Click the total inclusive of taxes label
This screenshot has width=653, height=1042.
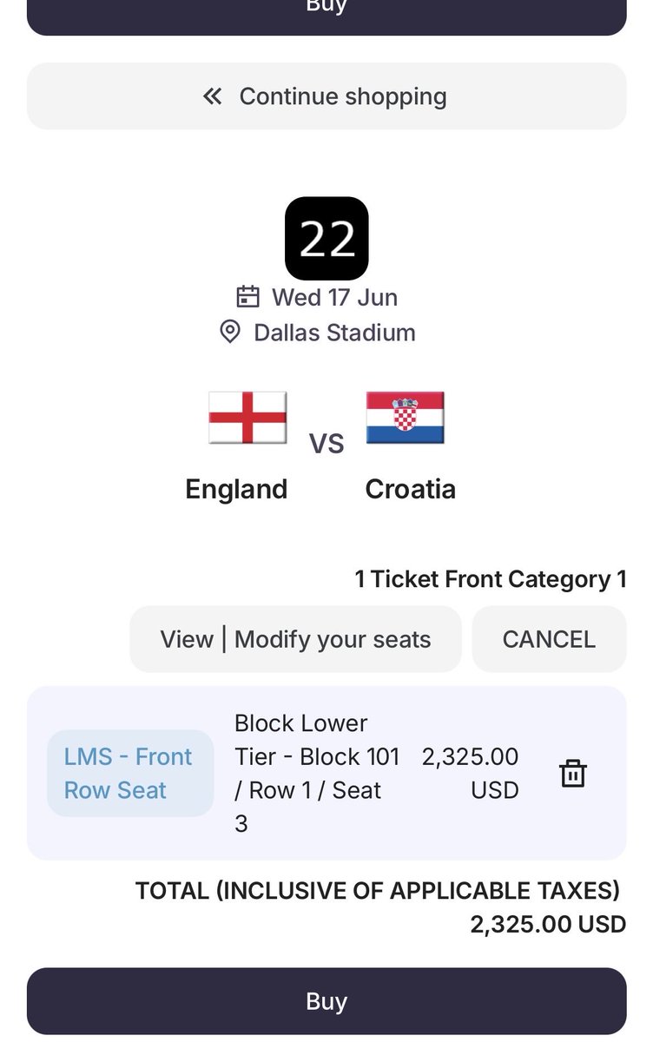(x=378, y=891)
